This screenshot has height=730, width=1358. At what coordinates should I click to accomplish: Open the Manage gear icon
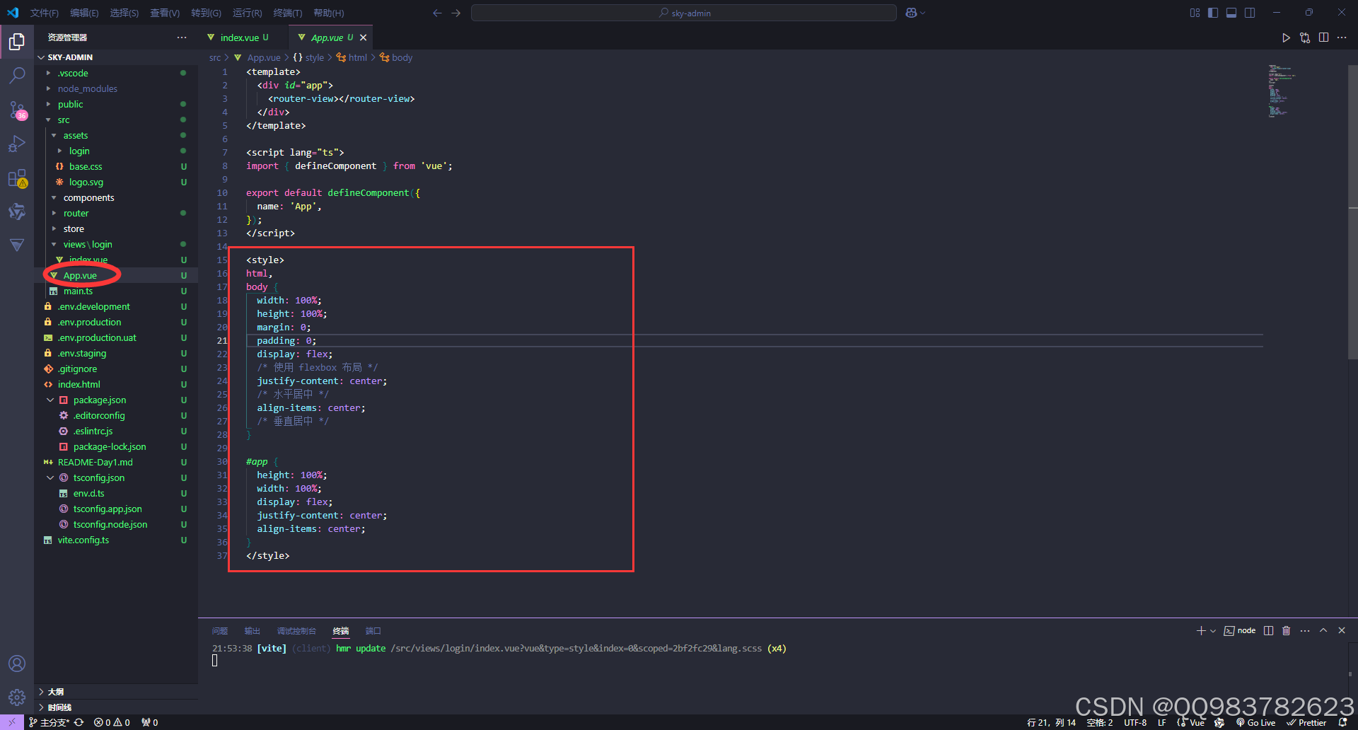(17, 697)
